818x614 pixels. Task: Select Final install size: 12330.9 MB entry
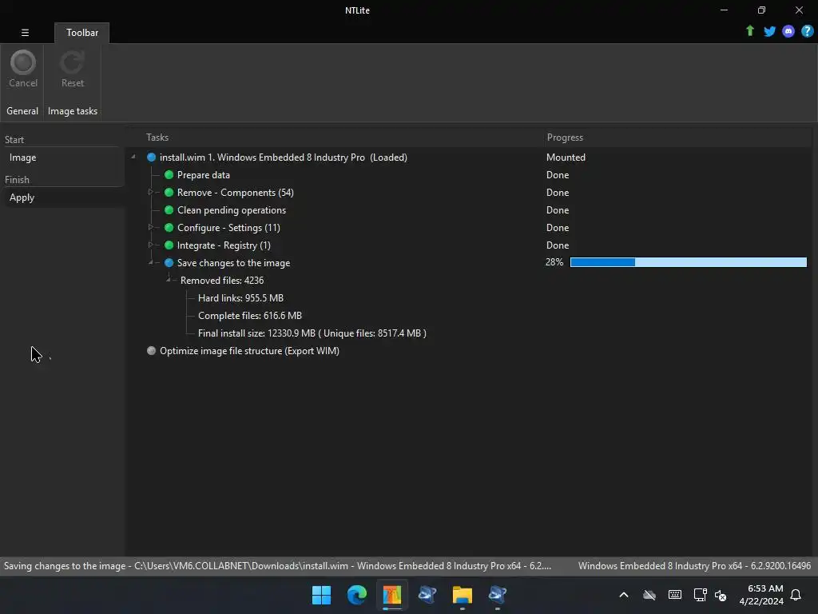pyautogui.click(x=312, y=333)
